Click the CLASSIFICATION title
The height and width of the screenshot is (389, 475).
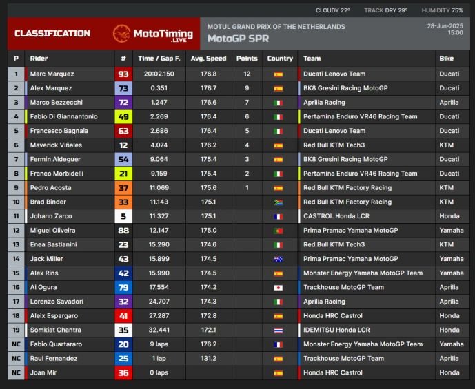tap(52, 34)
